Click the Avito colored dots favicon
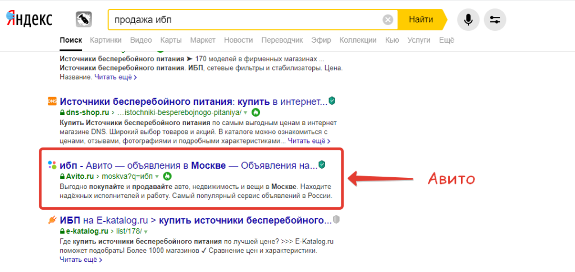The image size is (575, 272). 52,165
